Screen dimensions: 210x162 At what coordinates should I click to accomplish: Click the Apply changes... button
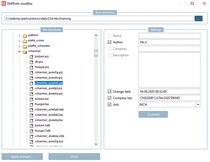(22, 157)
